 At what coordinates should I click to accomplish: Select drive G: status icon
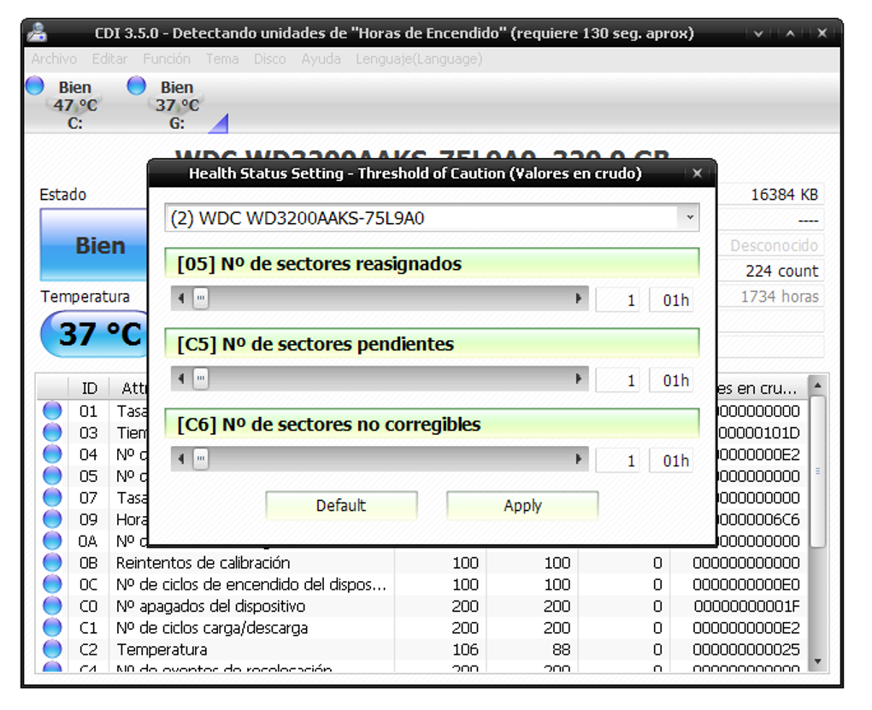coord(136,85)
